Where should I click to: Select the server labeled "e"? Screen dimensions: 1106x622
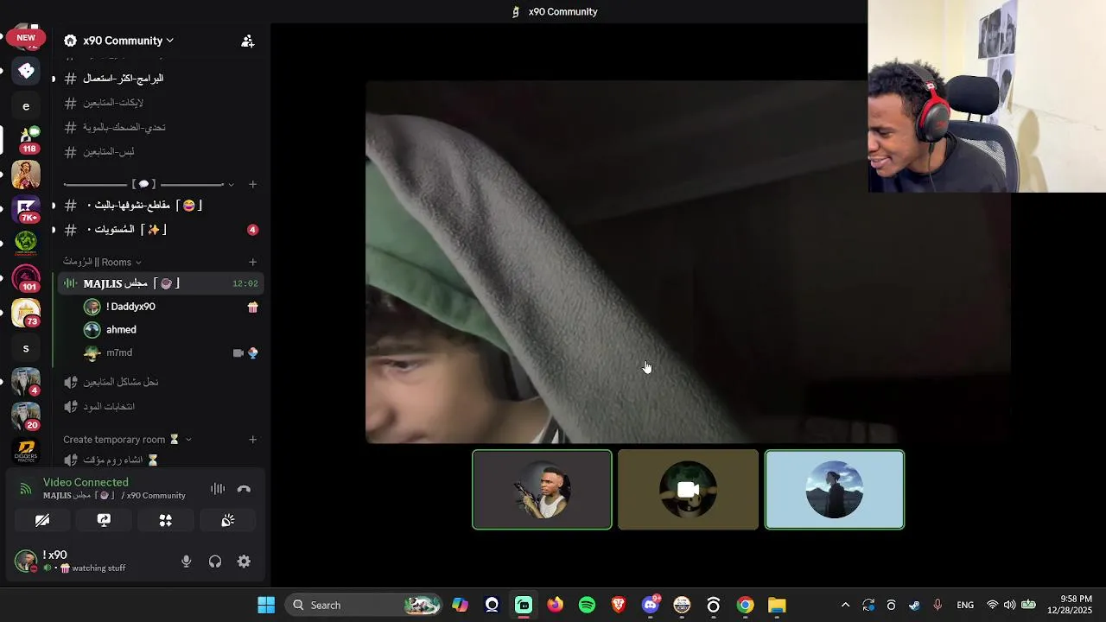click(x=26, y=105)
